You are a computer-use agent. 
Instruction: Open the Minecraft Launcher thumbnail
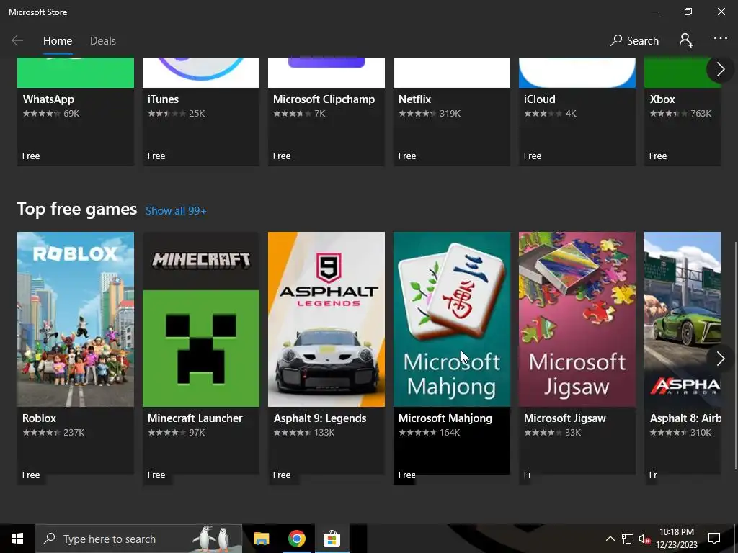[201, 319]
